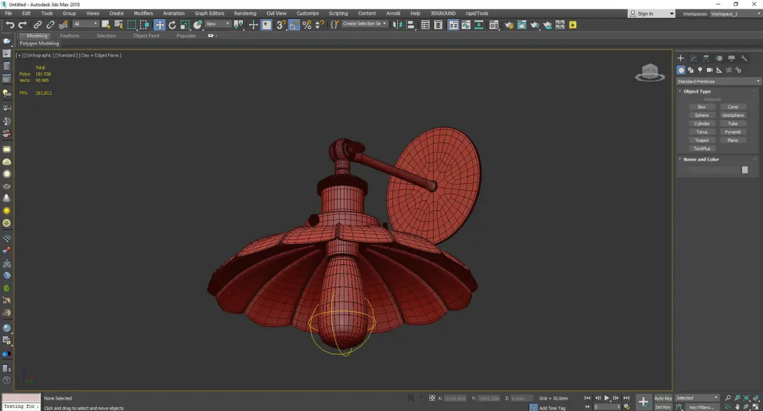Select the Link tool icon

click(38, 25)
